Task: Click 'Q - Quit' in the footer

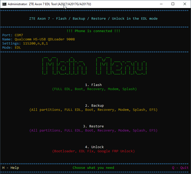Action: 180,168
